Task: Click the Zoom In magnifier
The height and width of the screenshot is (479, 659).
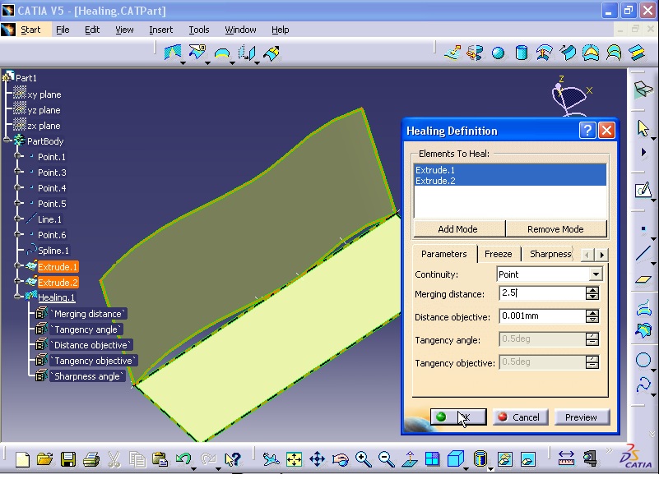Action: (364, 459)
